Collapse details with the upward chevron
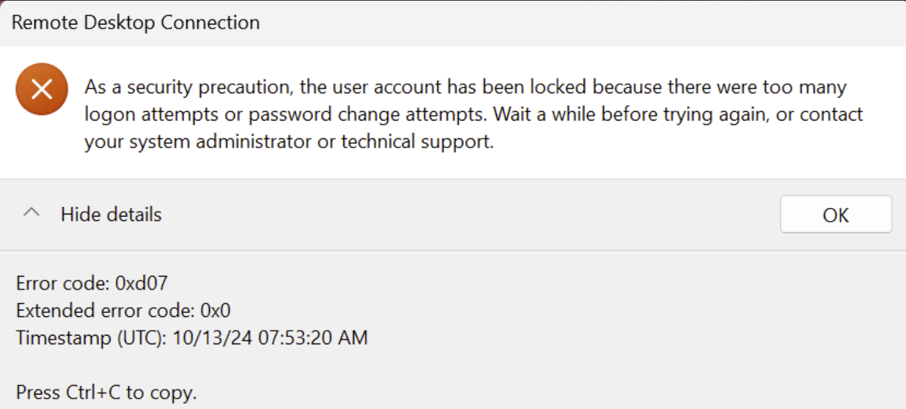 point(31,214)
